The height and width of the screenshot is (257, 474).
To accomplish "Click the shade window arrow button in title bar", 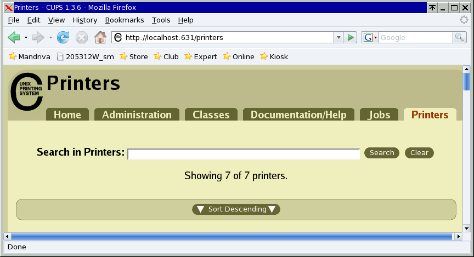I will (x=432, y=8).
